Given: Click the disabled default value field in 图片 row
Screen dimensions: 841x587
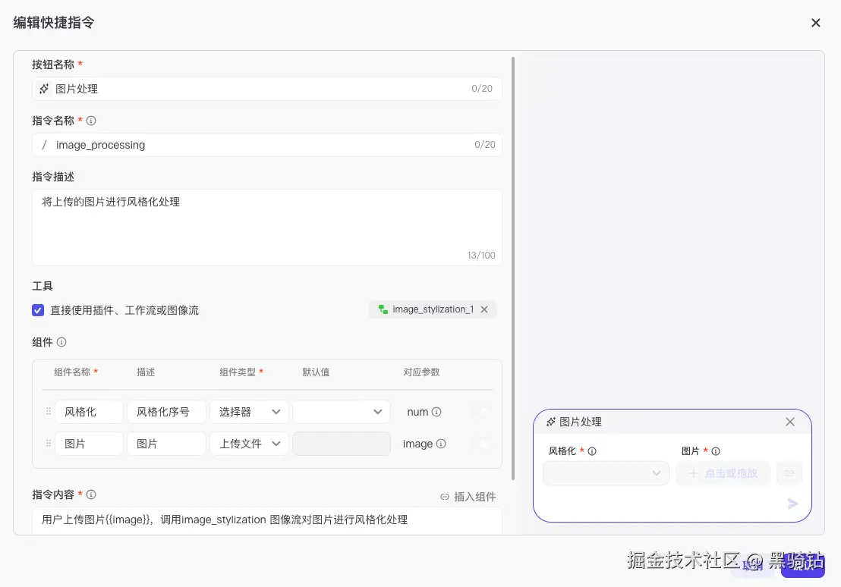Looking at the screenshot, I should pos(341,444).
